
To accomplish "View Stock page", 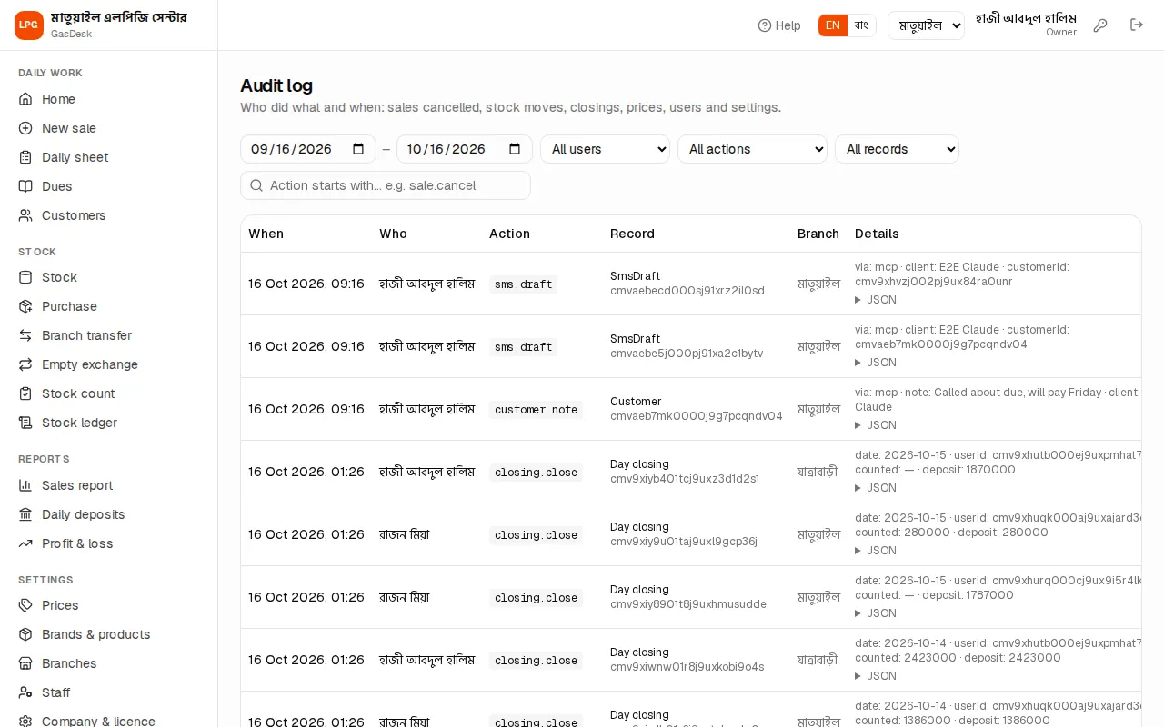I will pyautogui.click(x=109, y=277).
